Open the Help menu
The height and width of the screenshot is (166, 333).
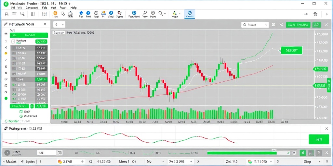73,7
